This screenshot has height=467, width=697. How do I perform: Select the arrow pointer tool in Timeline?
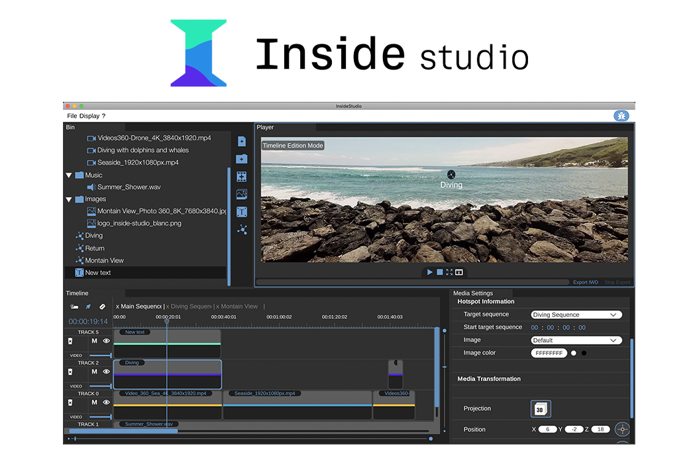[88, 306]
